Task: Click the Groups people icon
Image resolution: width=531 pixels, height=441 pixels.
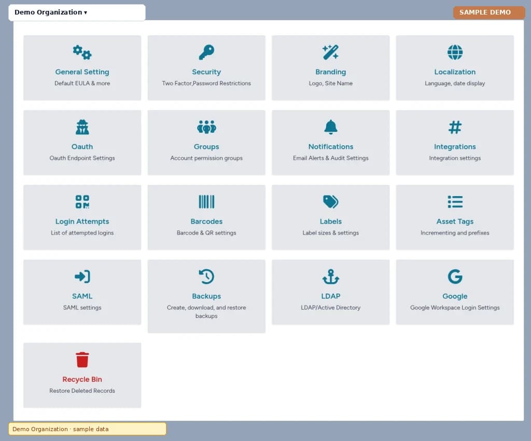Action: 206,127
